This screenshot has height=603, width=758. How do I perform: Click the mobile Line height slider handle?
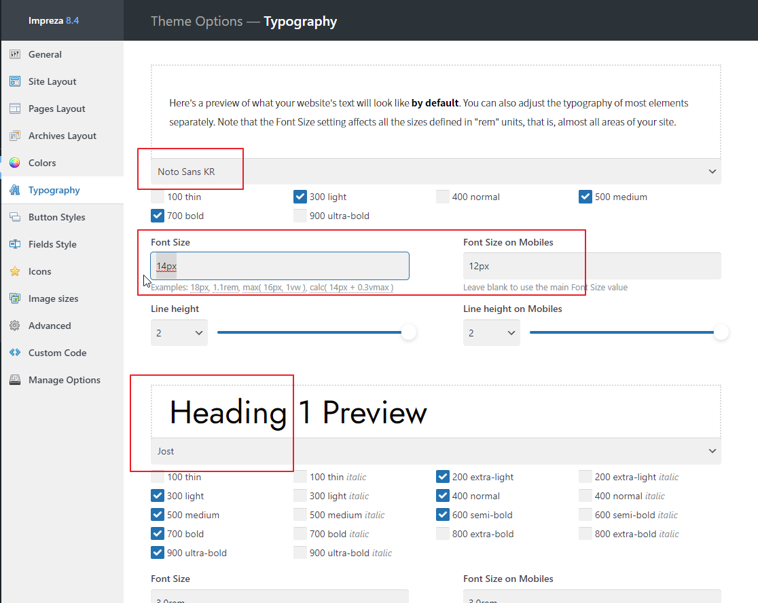(x=721, y=332)
